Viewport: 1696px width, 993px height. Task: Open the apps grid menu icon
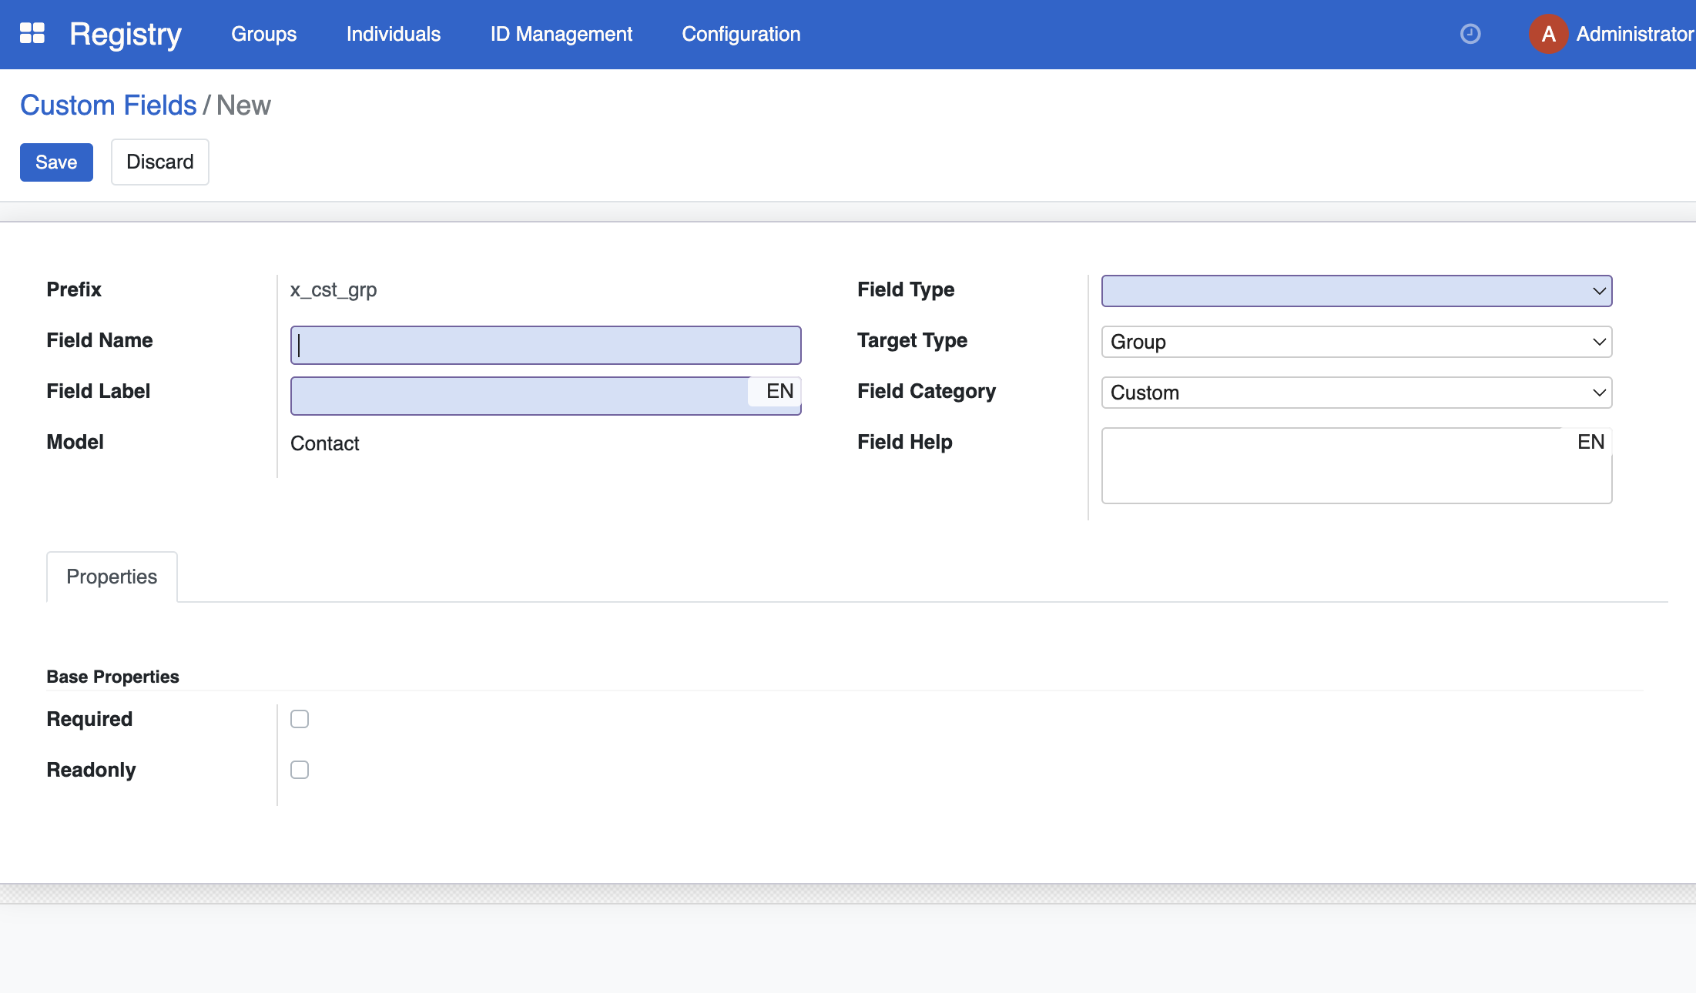32,34
